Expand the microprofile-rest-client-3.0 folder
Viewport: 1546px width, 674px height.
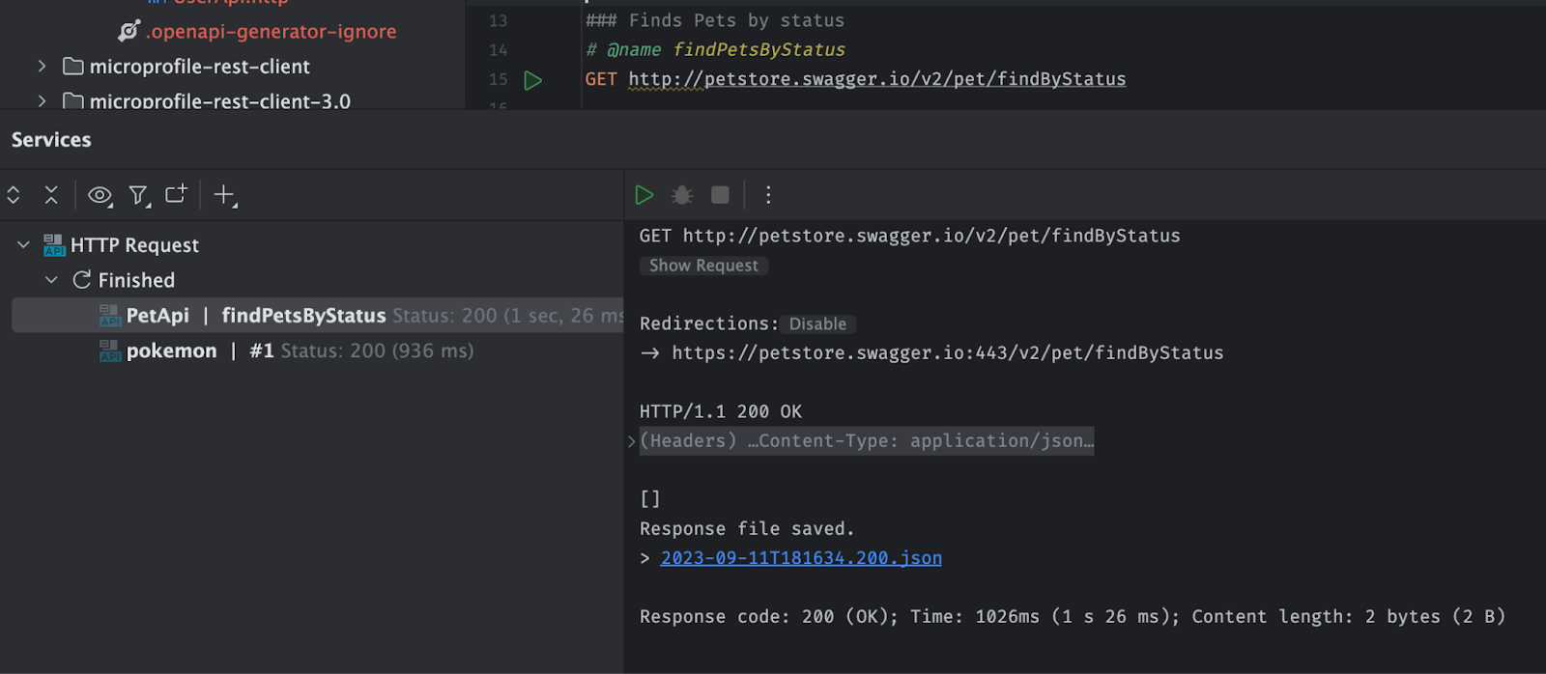pyautogui.click(x=42, y=100)
